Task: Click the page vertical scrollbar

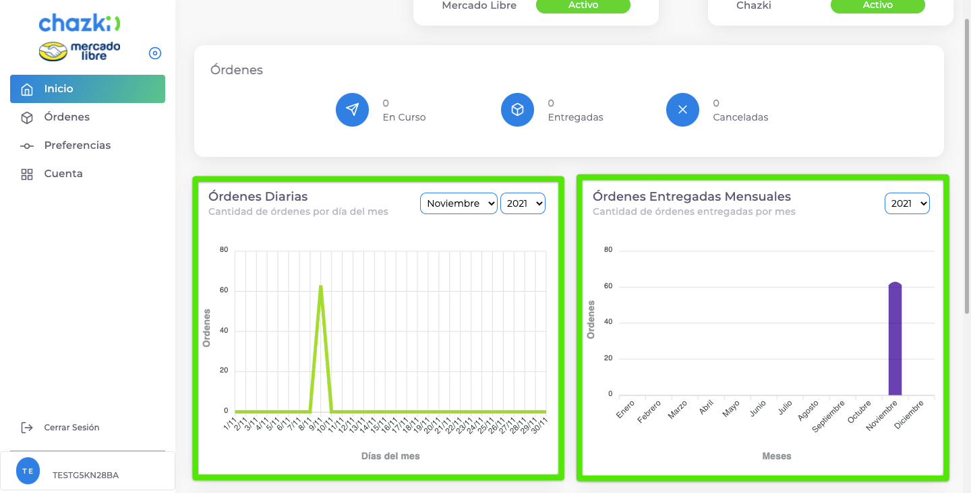Action: click(x=967, y=168)
